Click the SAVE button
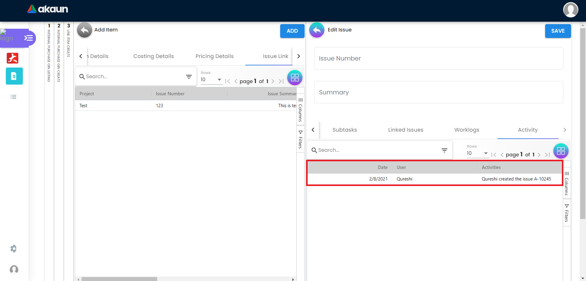 coord(558,31)
